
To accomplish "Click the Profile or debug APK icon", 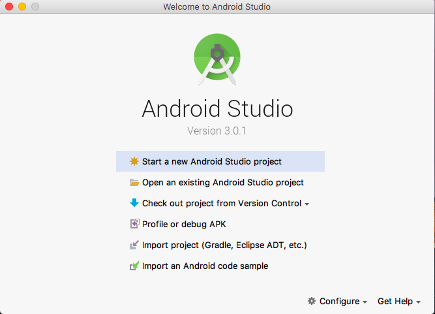I will click(x=134, y=224).
